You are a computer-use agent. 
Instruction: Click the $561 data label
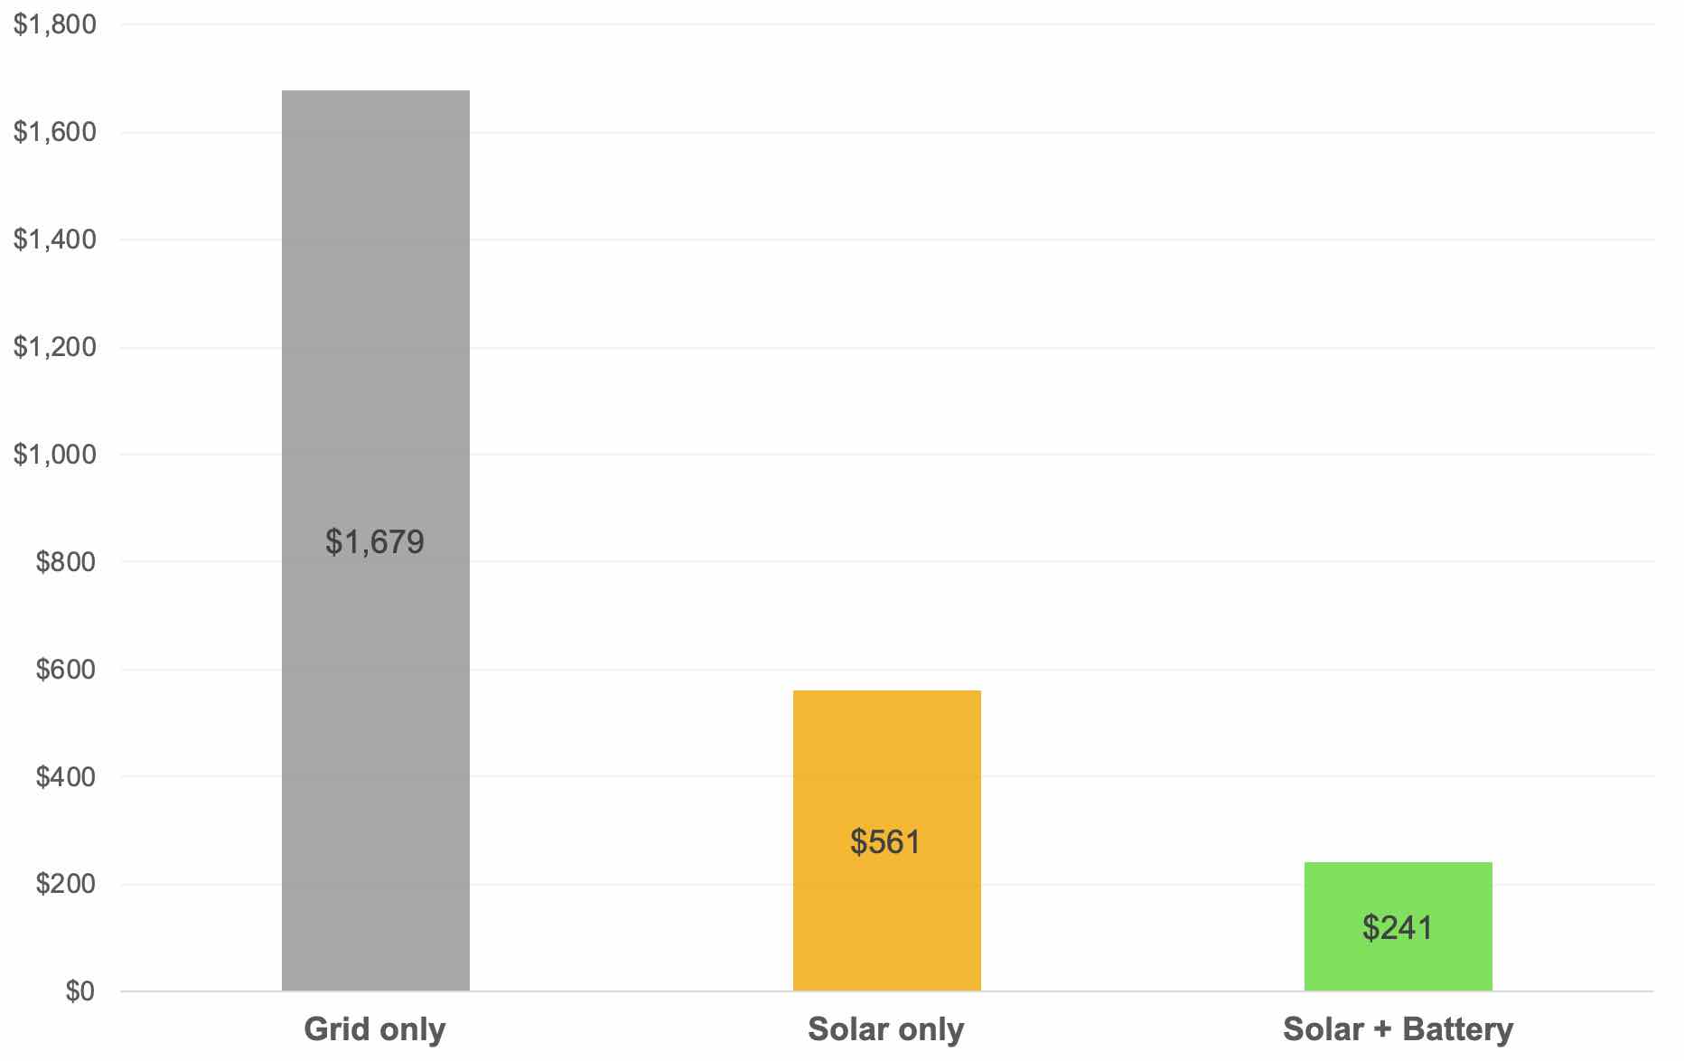(885, 842)
